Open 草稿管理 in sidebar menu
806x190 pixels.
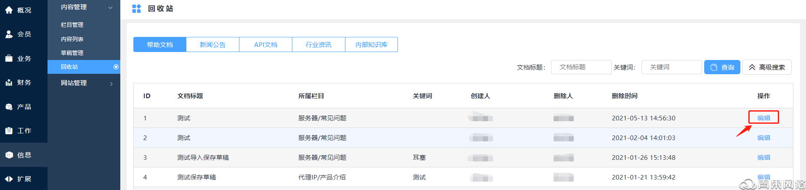pyautogui.click(x=72, y=53)
